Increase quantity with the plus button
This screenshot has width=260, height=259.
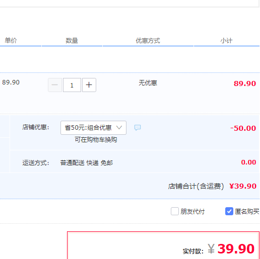(89, 85)
